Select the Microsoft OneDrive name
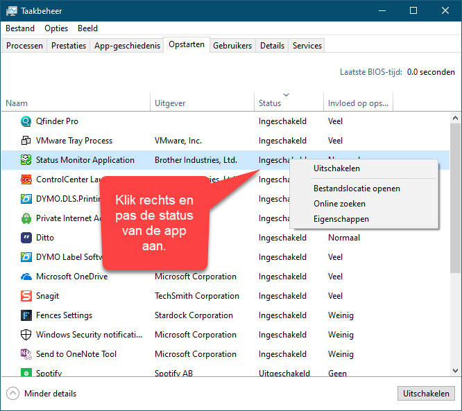 (71, 277)
